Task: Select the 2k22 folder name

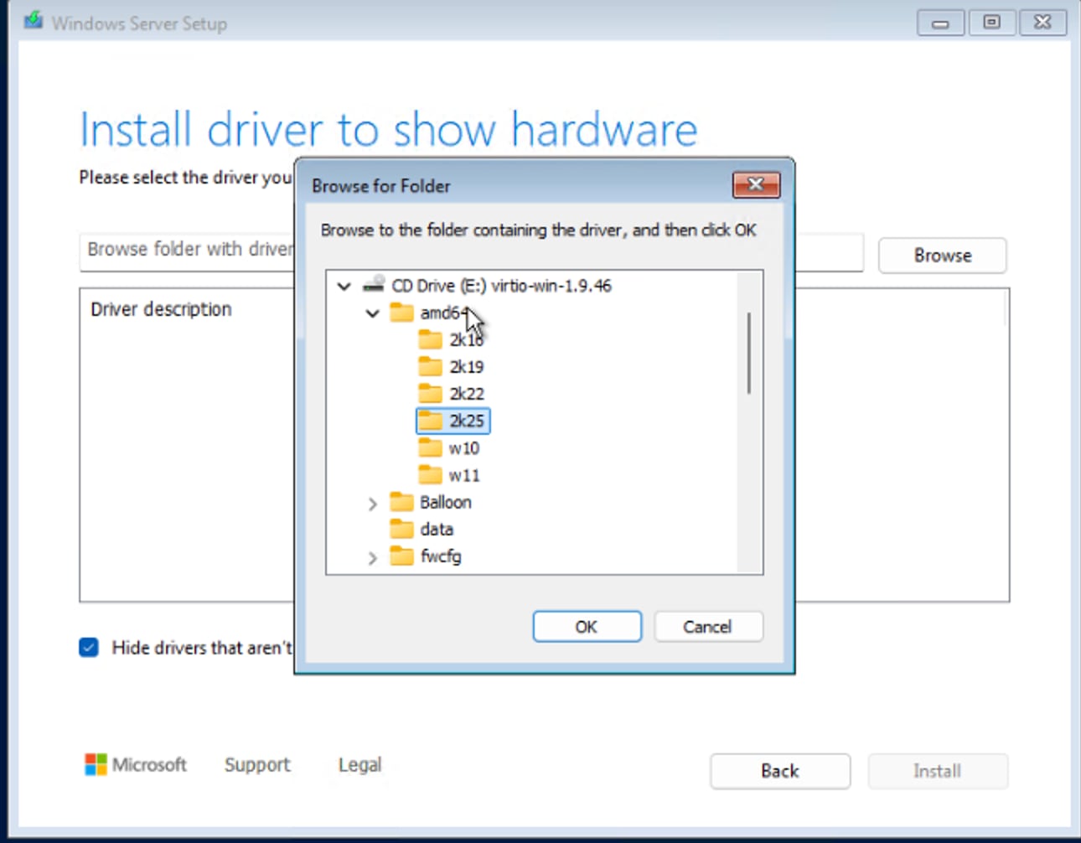Action: point(467,393)
